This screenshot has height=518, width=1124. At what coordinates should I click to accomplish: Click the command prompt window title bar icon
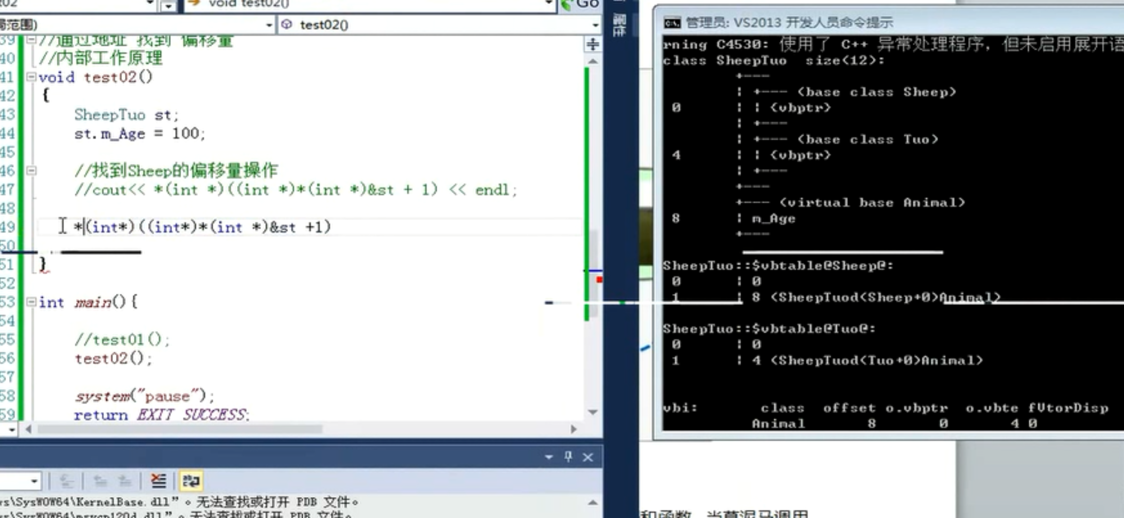coord(672,23)
